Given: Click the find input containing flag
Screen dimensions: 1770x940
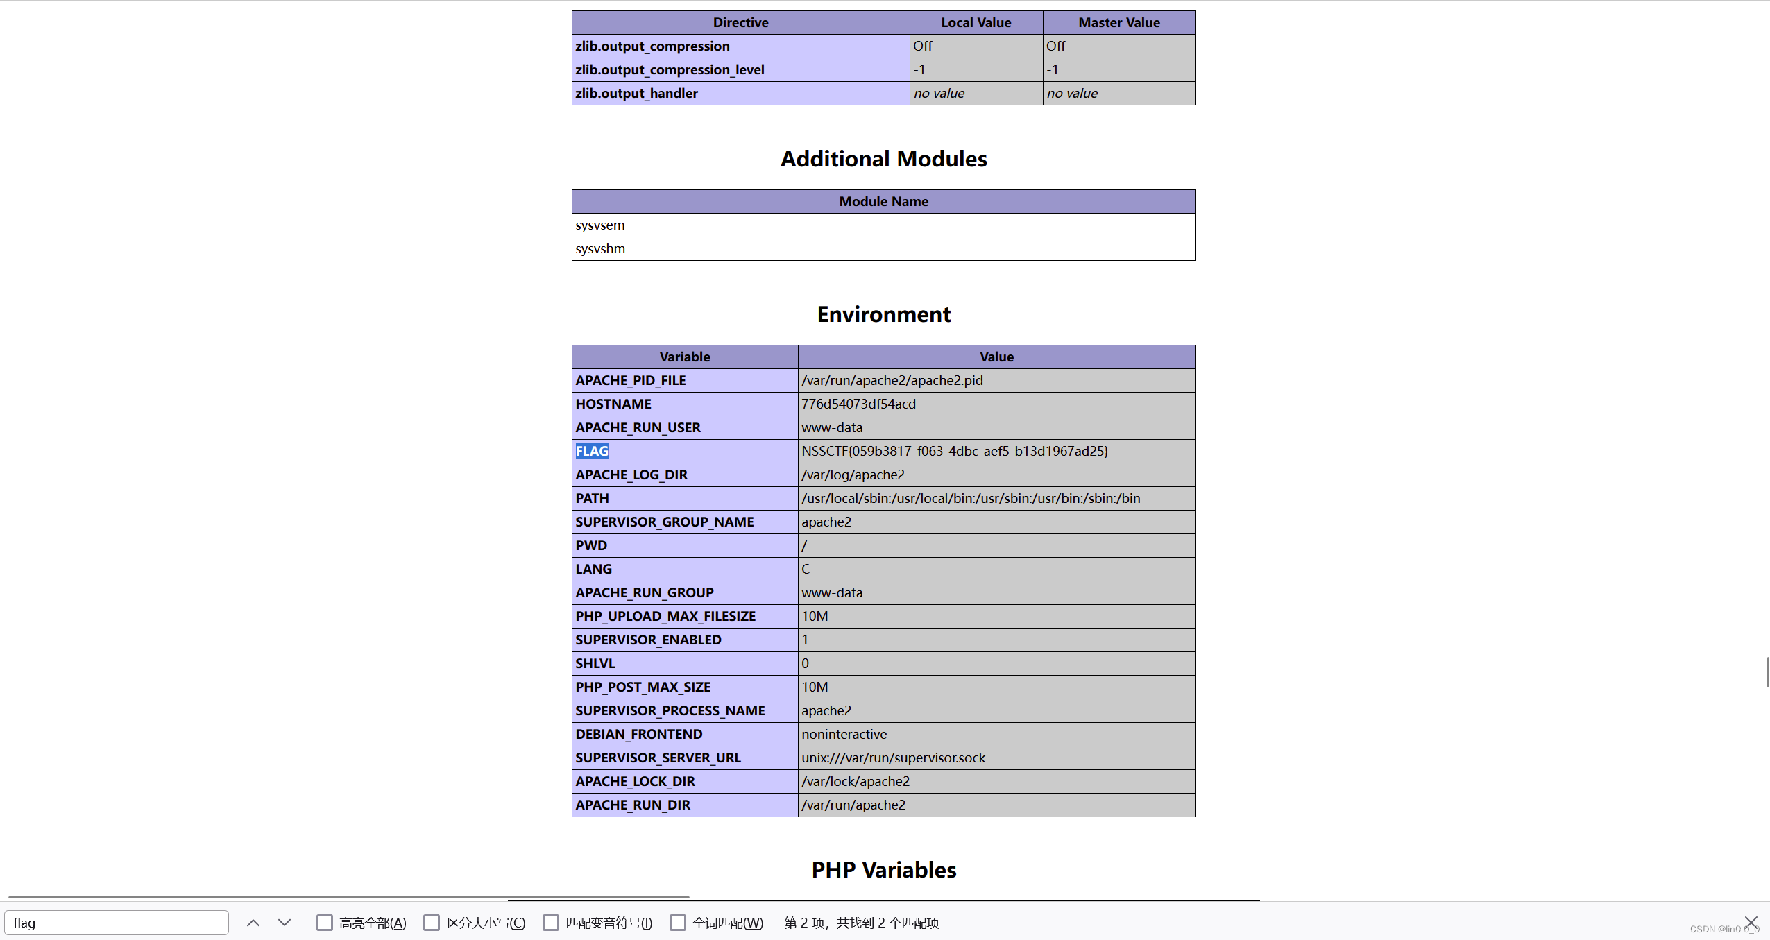Looking at the screenshot, I should click(117, 923).
